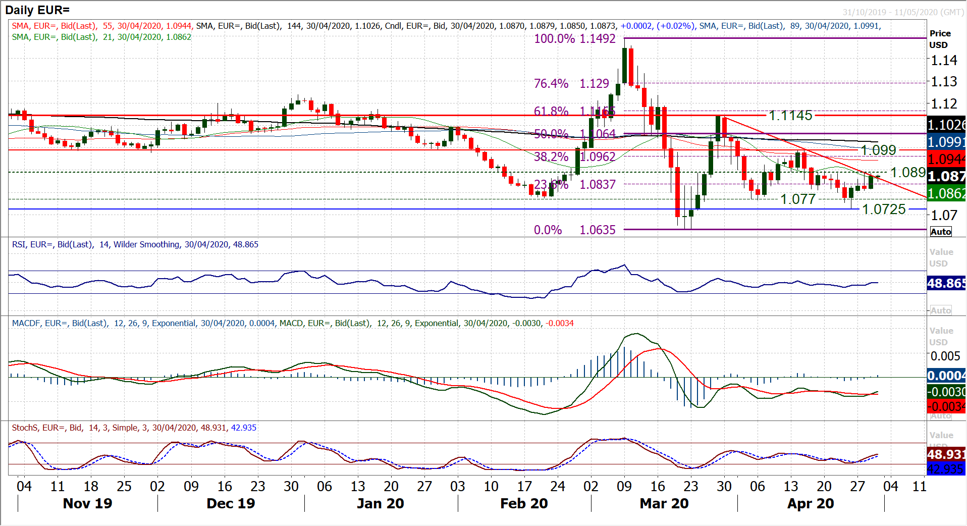Click the SMA 55 legend in red
Image resolution: width=967 pixels, height=526 pixels.
click(101, 26)
